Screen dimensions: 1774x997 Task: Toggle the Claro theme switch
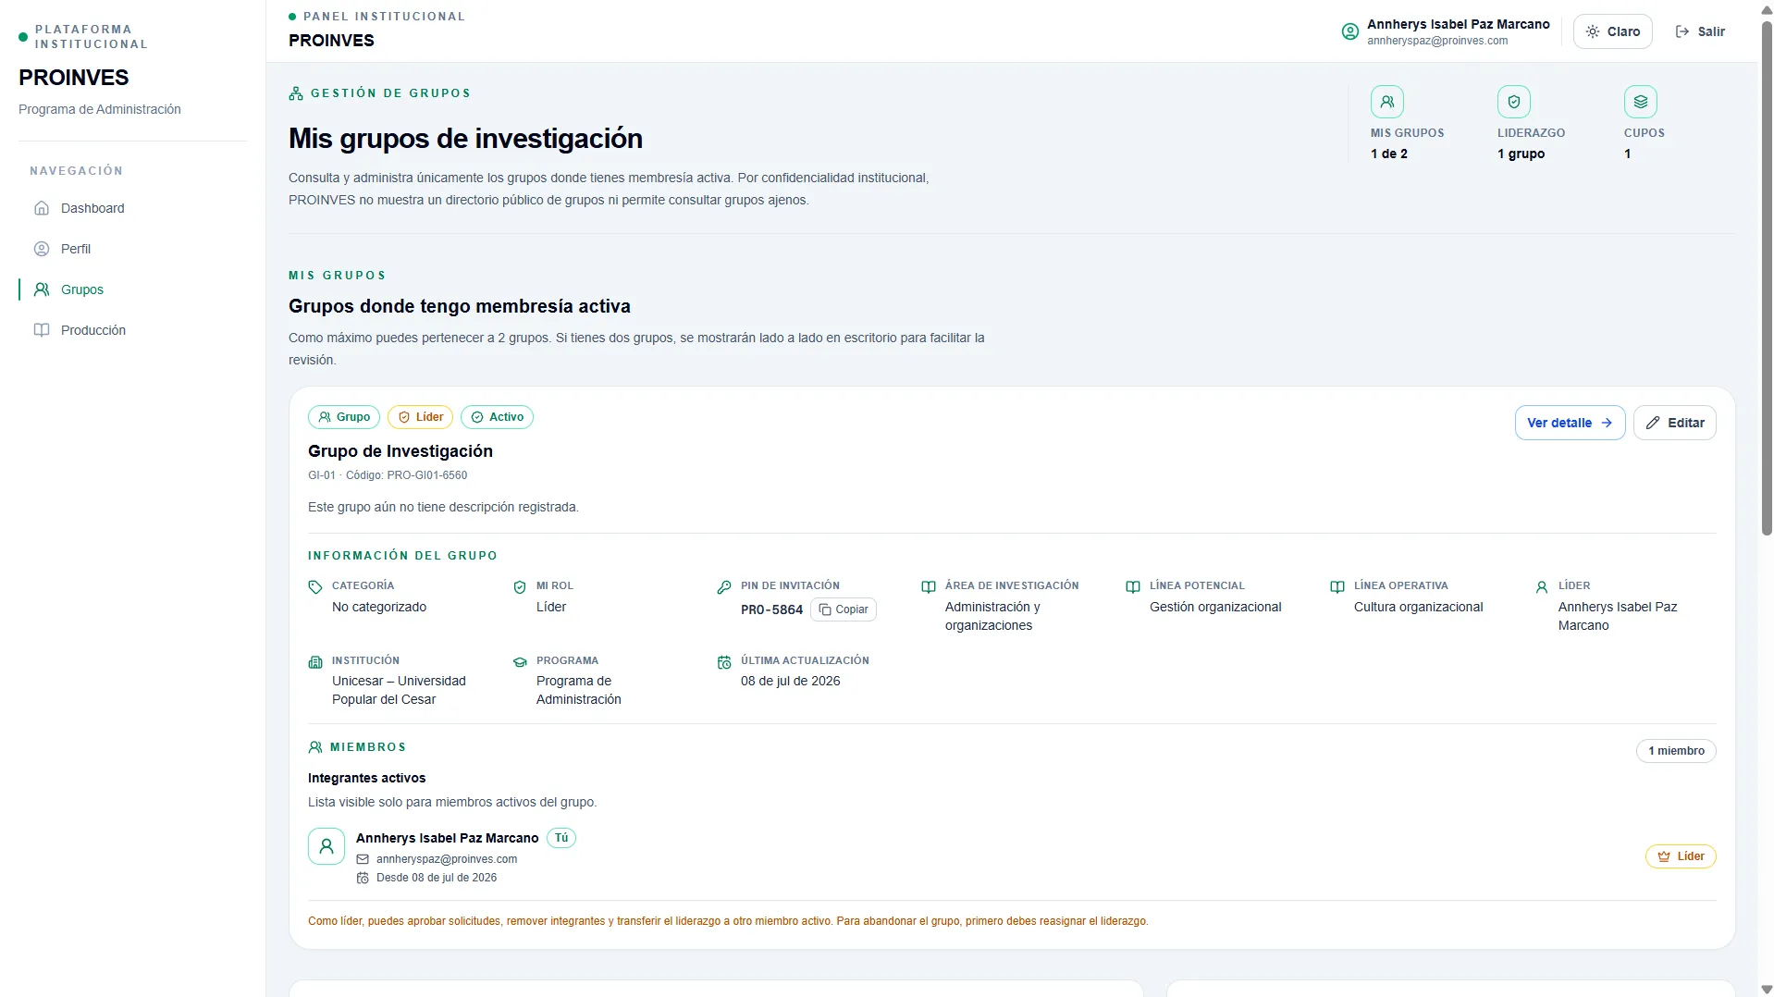pyautogui.click(x=1612, y=31)
